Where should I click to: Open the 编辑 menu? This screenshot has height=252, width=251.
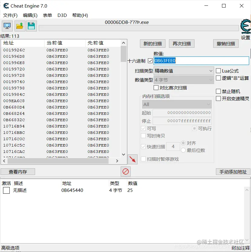point(30,15)
